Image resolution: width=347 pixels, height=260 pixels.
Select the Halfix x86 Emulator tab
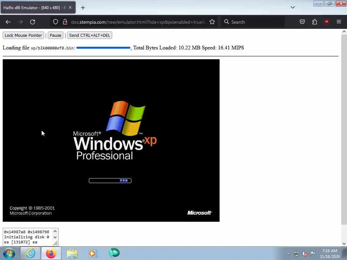point(38,7)
